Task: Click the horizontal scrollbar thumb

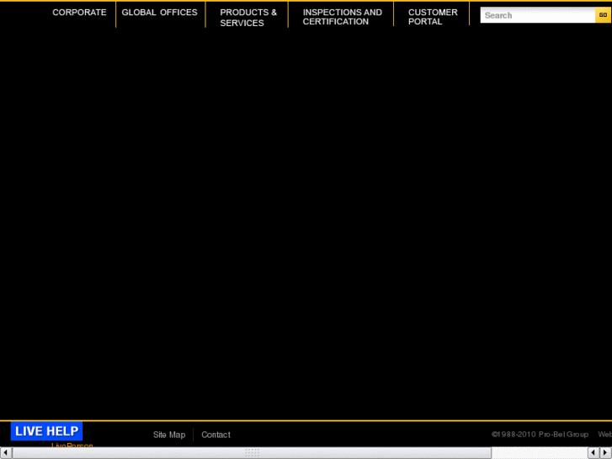Action: tap(252, 453)
